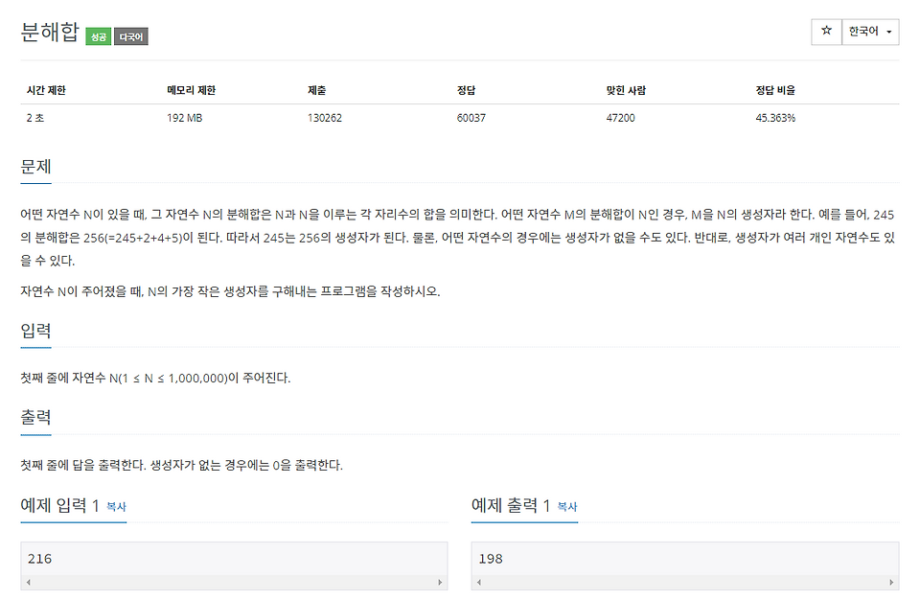920x599 pixels.
Task: Click the 예제 출력 1 heading
Action: tap(511, 505)
